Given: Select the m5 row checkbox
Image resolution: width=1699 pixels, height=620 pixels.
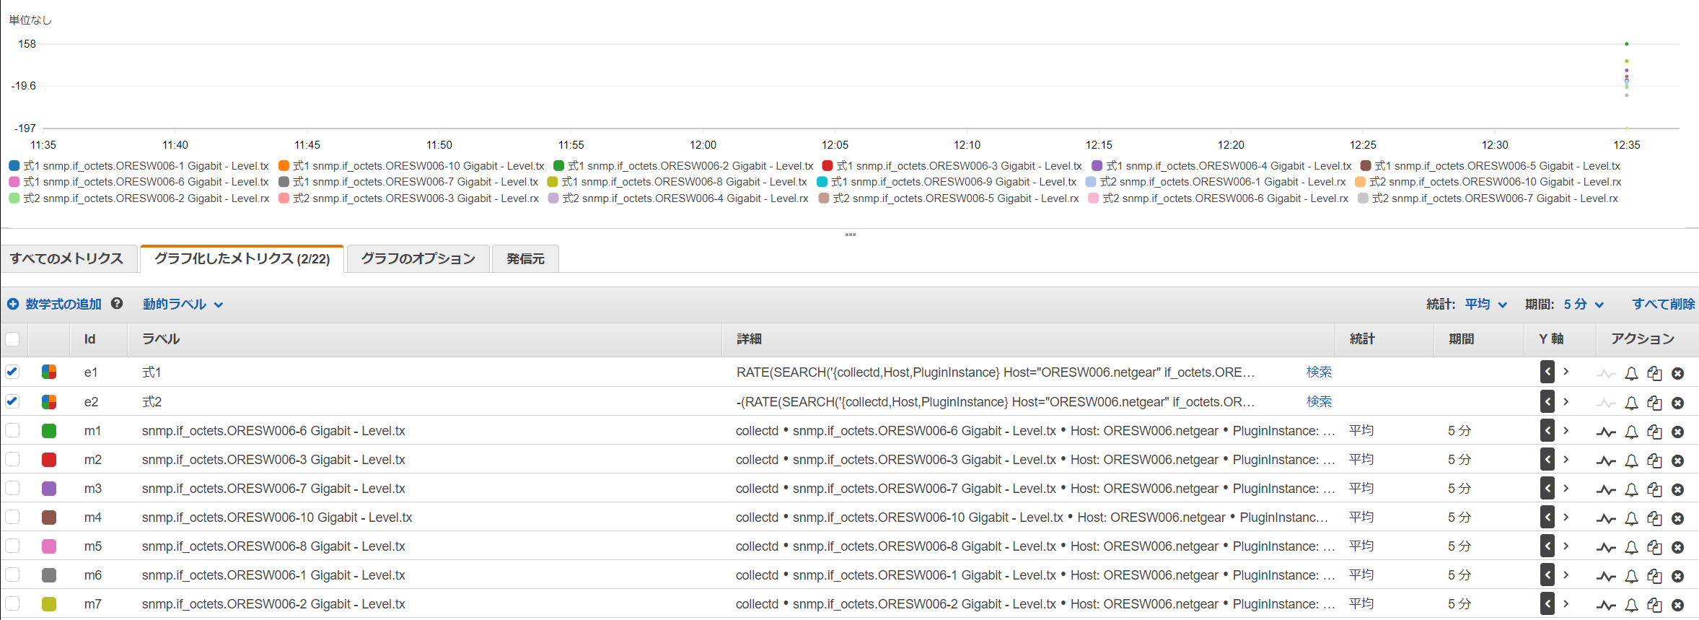Looking at the screenshot, I should [12, 546].
